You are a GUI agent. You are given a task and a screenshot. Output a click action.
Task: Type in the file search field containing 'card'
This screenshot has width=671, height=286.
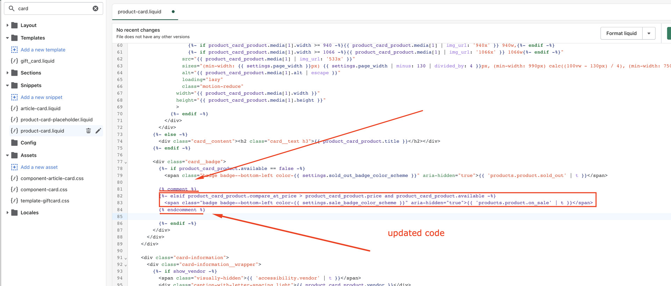tap(53, 8)
